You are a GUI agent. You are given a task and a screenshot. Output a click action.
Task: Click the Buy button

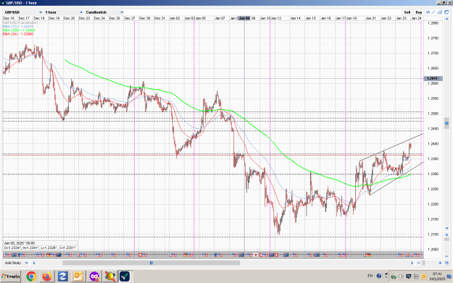coord(419,12)
